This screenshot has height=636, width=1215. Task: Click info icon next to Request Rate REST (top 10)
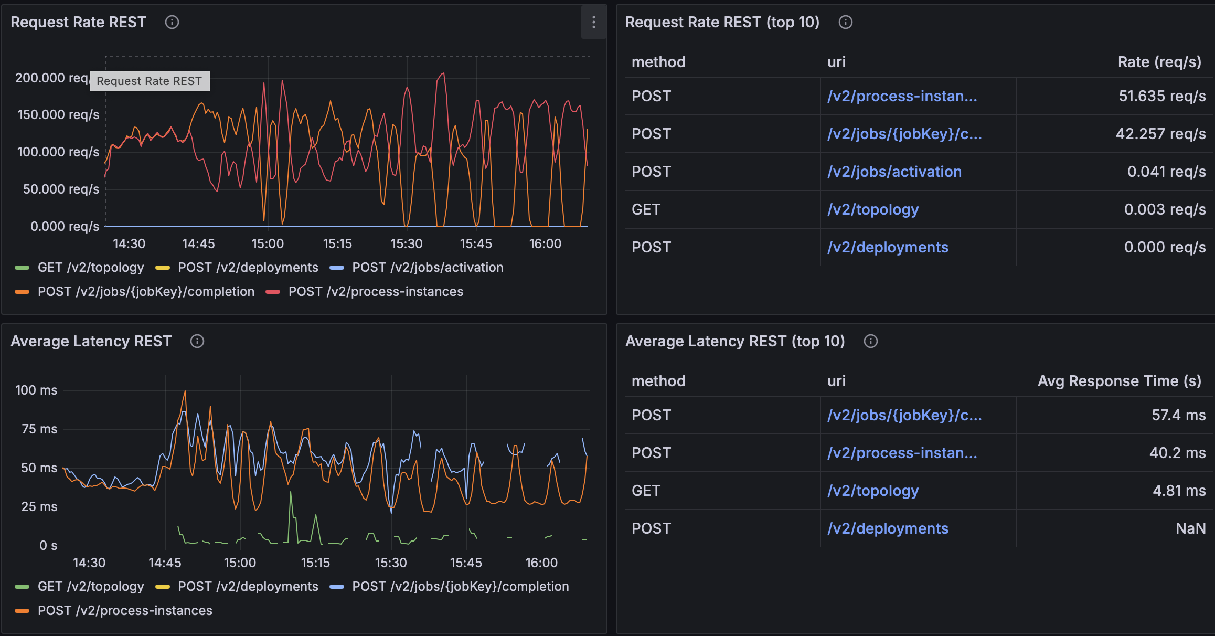pos(845,22)
